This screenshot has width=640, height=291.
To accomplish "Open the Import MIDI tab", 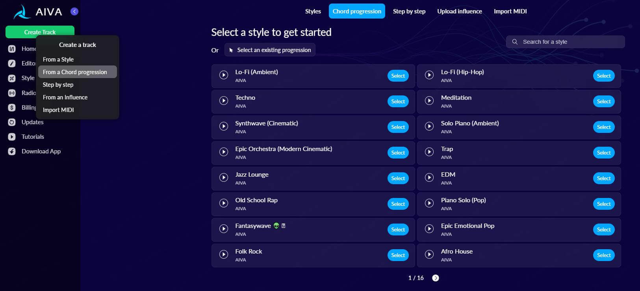I will tap(510, 11).
